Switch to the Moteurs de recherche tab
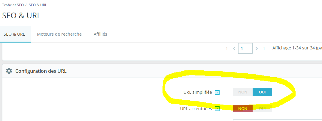 59,34
